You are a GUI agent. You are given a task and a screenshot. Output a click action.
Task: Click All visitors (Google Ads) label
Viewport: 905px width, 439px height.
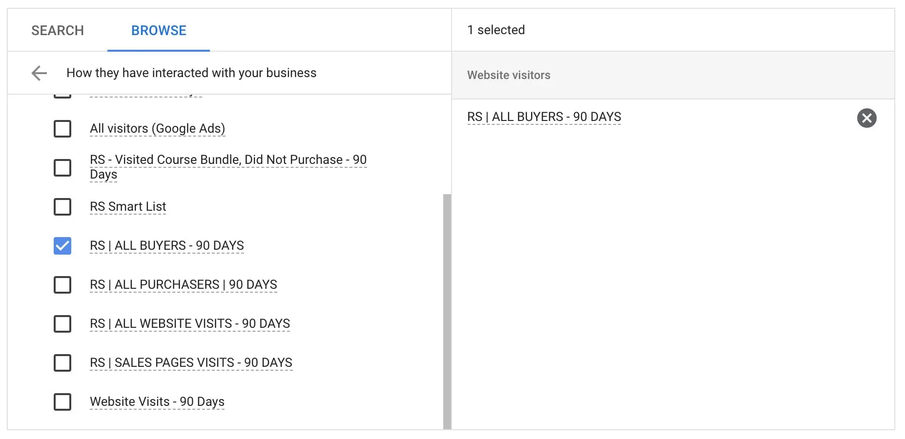point(157,129)
